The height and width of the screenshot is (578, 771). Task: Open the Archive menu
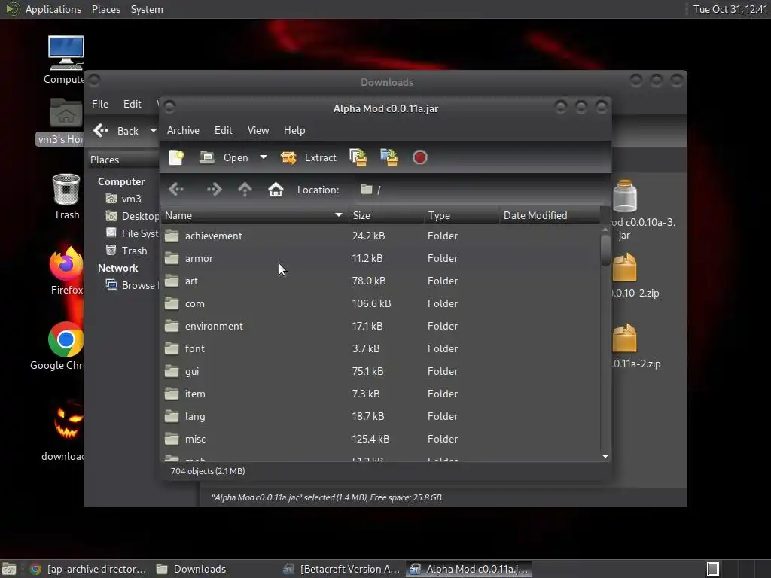click(x=183, y=130)
